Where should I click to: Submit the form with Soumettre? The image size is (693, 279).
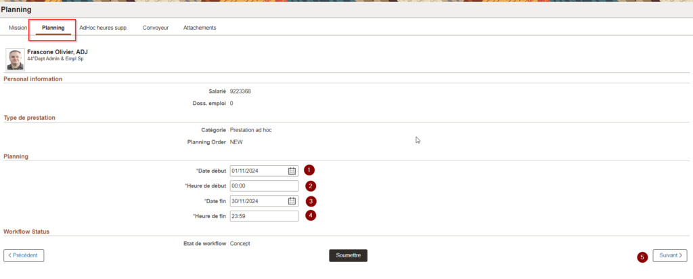click(x=348, y=255)
